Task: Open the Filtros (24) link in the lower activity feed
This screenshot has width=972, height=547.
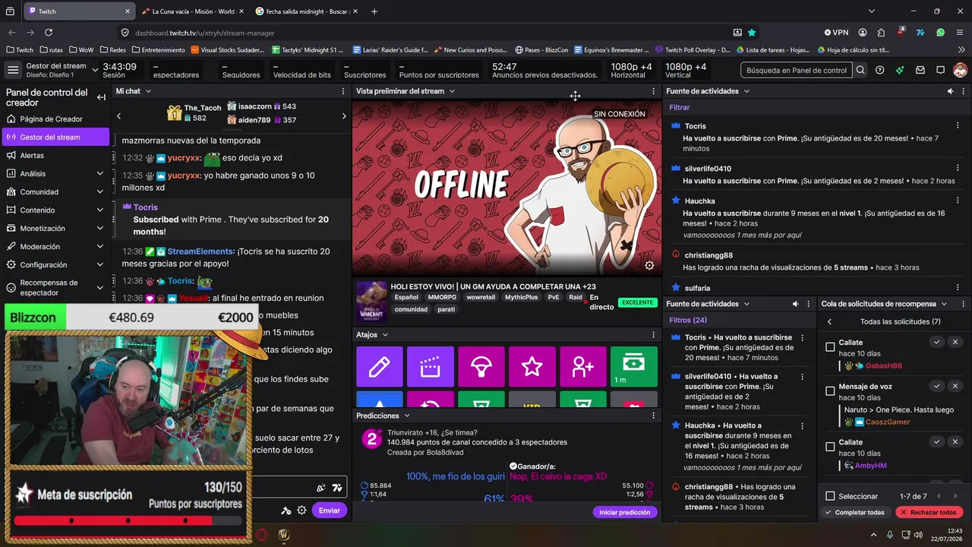Action: pos(688,320)
